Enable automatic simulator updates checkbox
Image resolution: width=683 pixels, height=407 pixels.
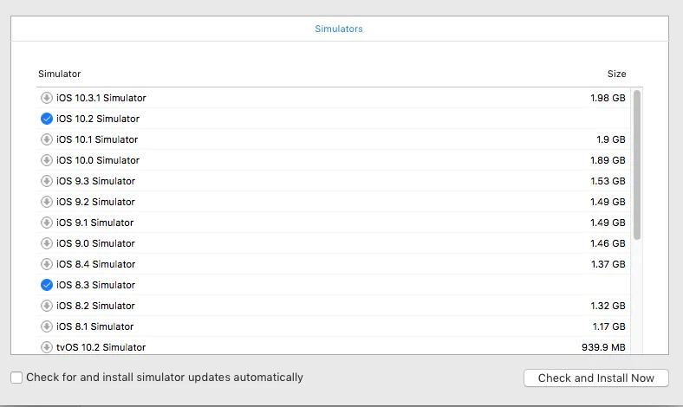point(16,378)
